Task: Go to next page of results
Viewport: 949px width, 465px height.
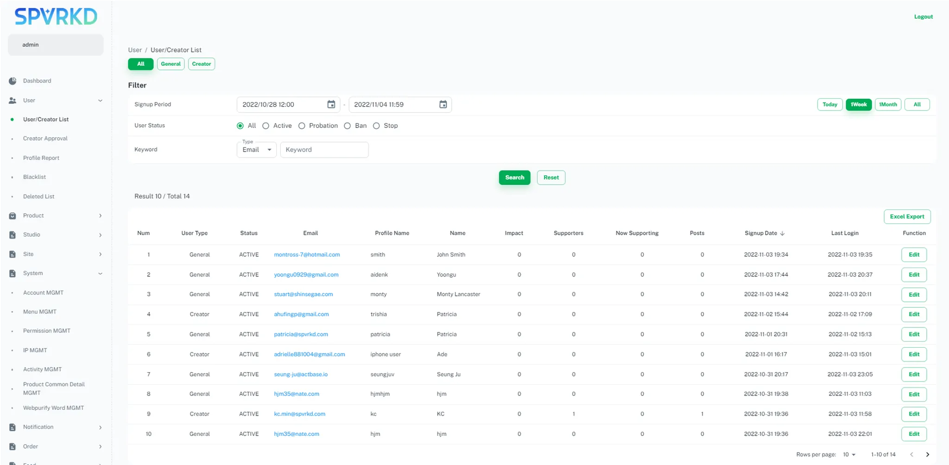Action: [x=927, y=455]
